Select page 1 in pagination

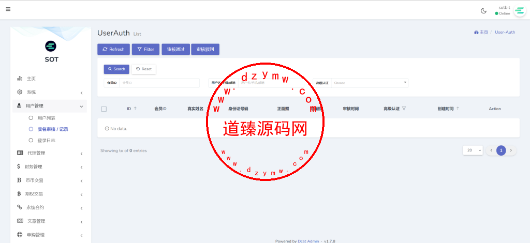point(501,150)
